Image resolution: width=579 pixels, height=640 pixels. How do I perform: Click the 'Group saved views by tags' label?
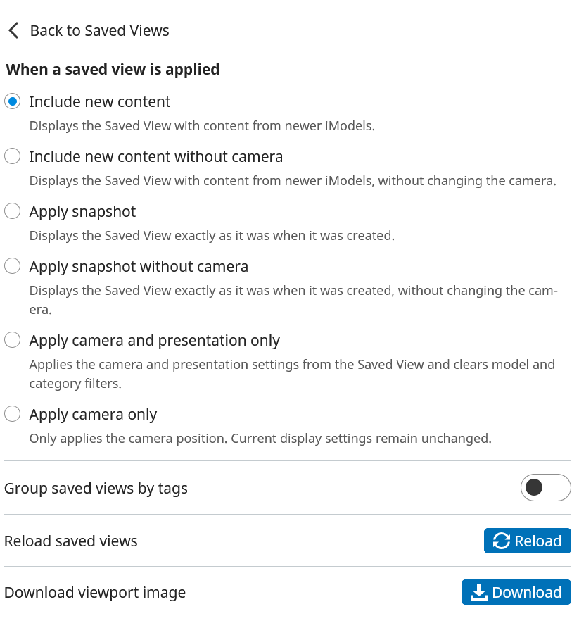point(96,488)
